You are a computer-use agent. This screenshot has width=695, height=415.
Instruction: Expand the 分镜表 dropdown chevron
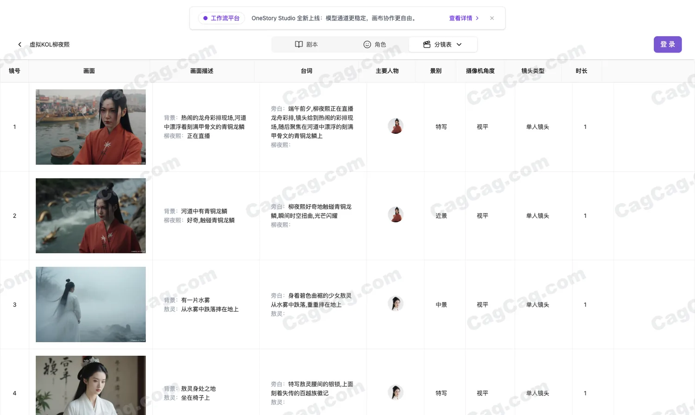[x=459, y=44]
